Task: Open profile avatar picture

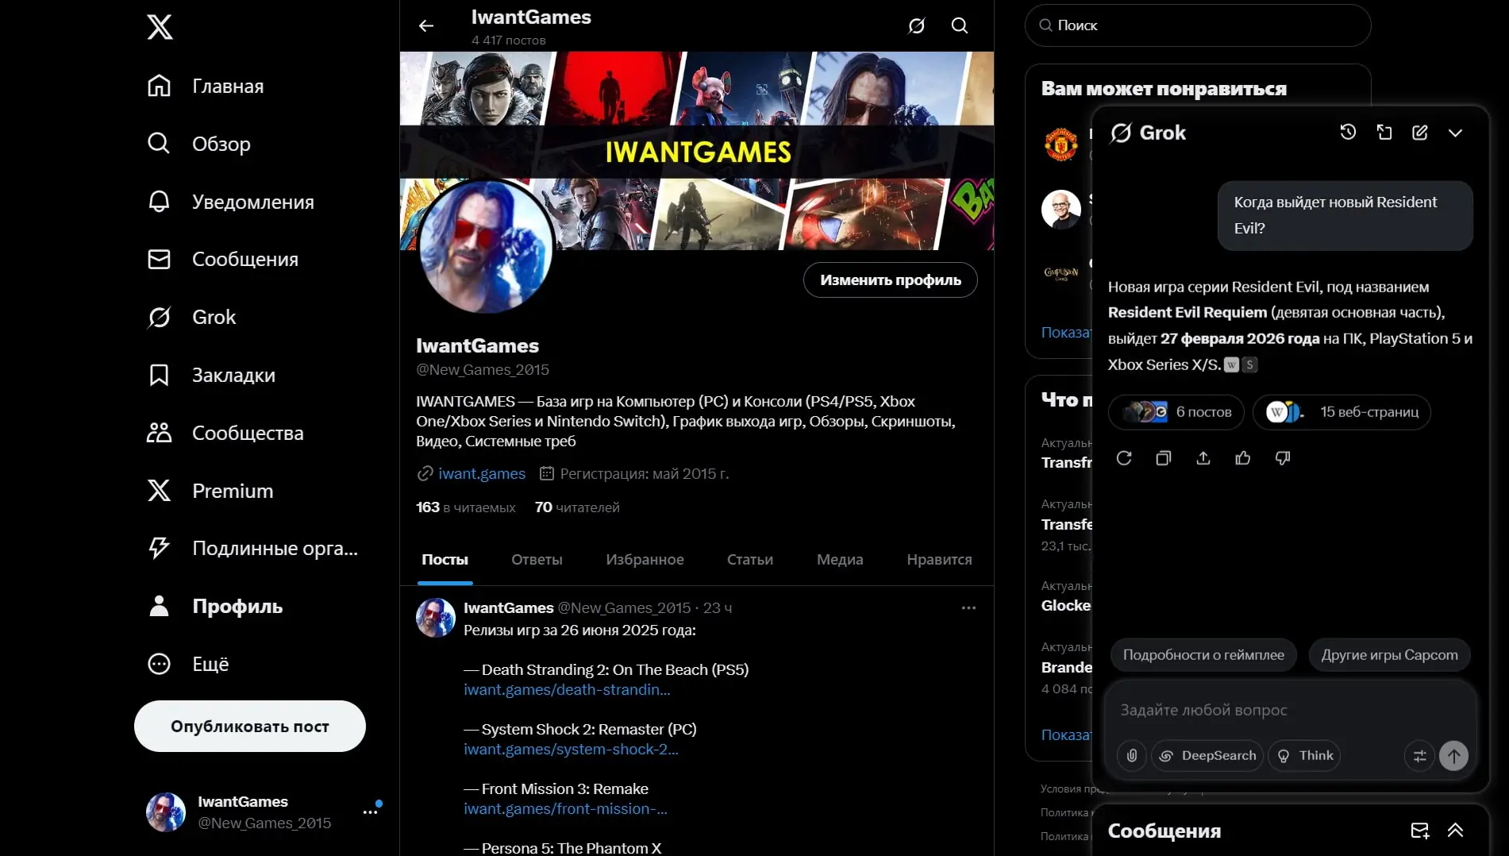Action: (486, 246)
